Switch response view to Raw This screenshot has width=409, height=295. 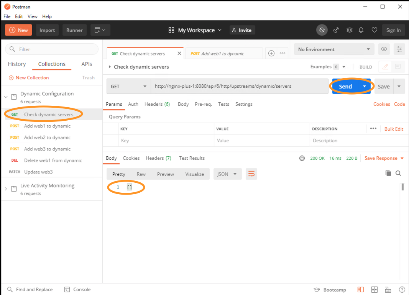coord(141,174)
